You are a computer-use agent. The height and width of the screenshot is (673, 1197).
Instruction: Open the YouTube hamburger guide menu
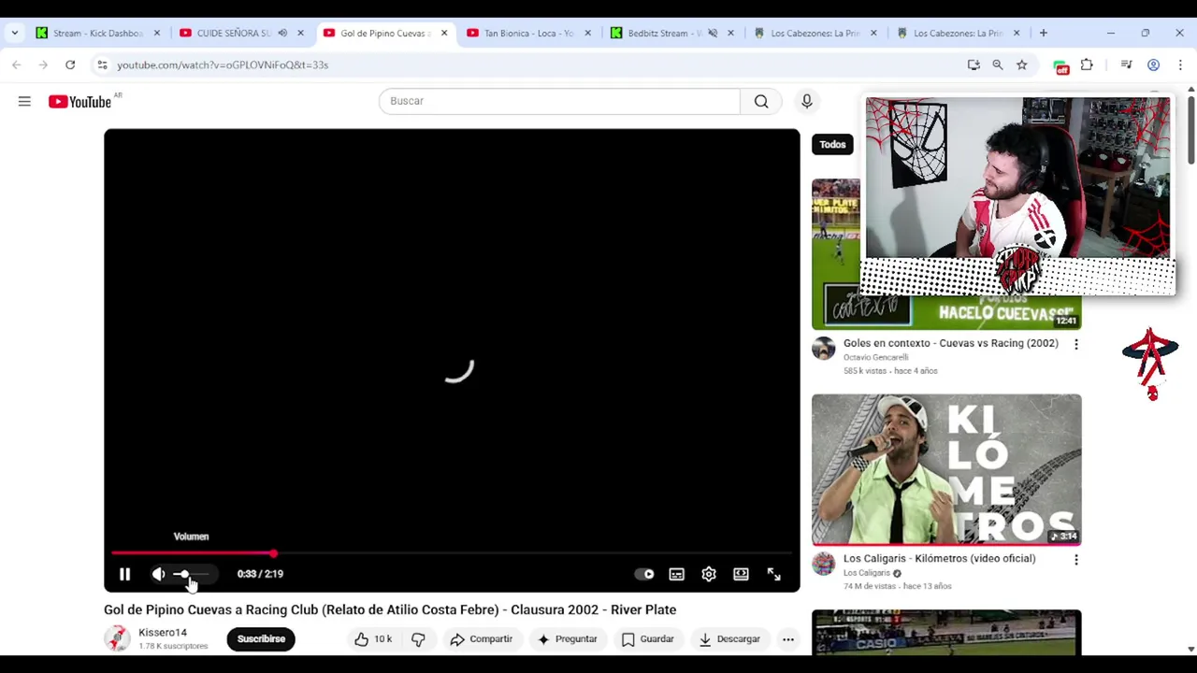pos(24,101)
